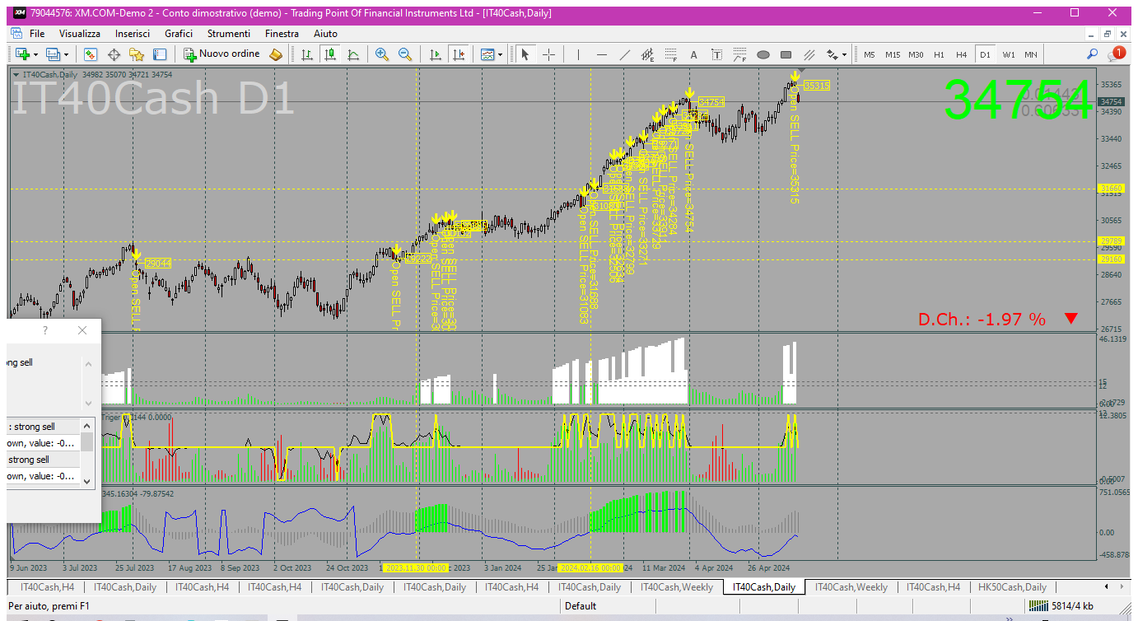The height and width of the screenshot is (621, 1138).
Task: Select the D1 timeframe button
Action: click(x=985, y=54)
